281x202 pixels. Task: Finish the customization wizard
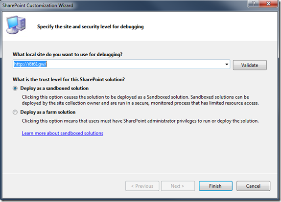(215, 186)
